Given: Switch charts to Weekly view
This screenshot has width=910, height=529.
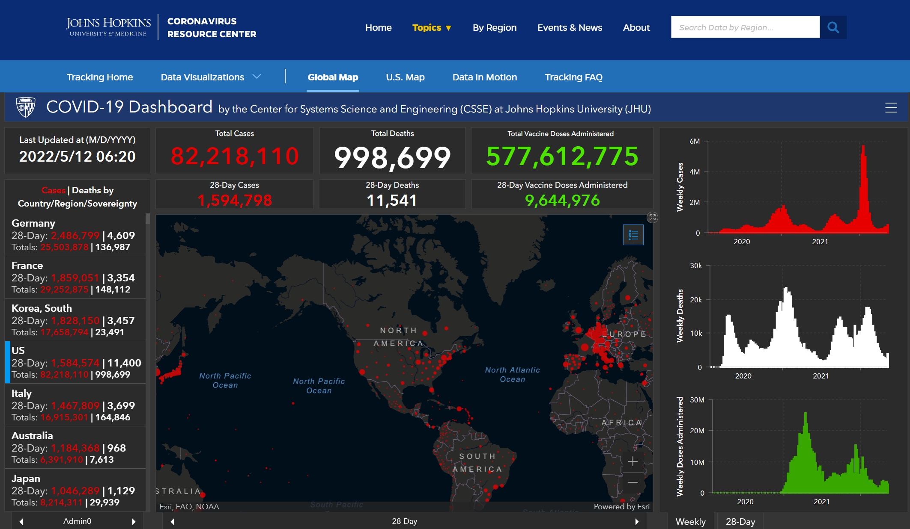Looking at the screenshot, I should point(690,521).
